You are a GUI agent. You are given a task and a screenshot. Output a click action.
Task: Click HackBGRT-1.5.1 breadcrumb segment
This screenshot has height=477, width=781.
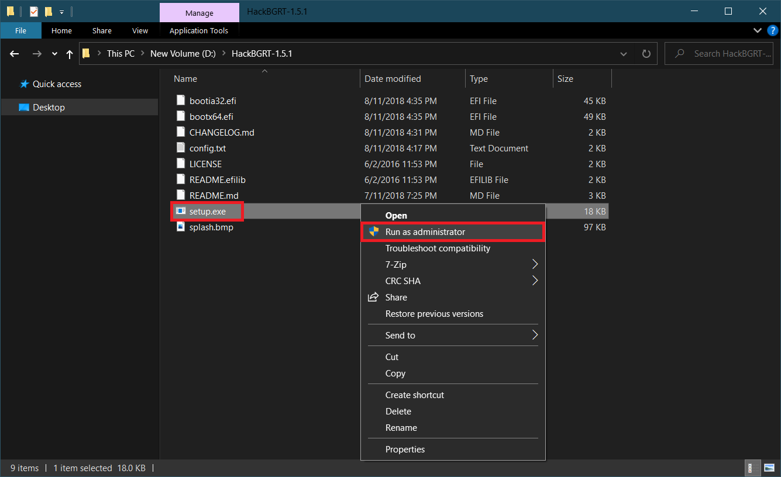pyautogui.click(x=262, y=54)
